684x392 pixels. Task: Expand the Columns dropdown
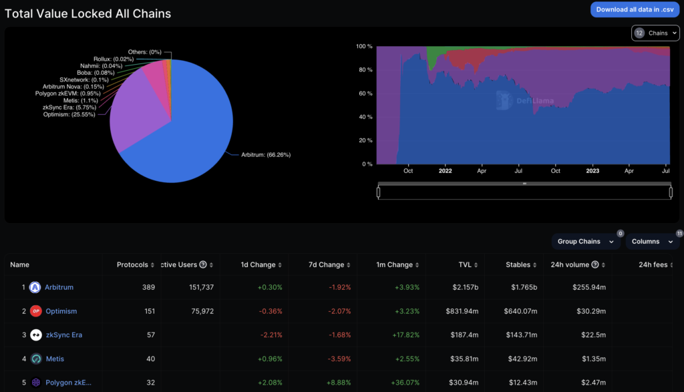[653, 242]
